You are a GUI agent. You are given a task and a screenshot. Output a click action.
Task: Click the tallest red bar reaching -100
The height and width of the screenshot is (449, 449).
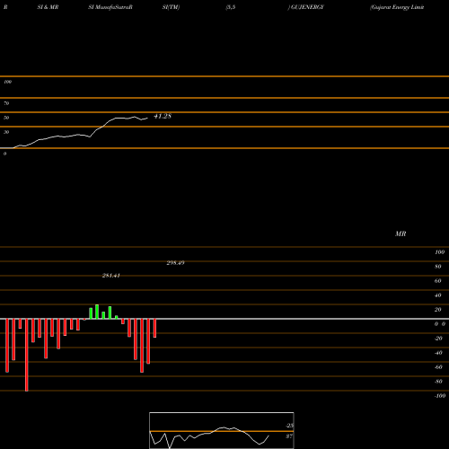click(x=27, y=355)
